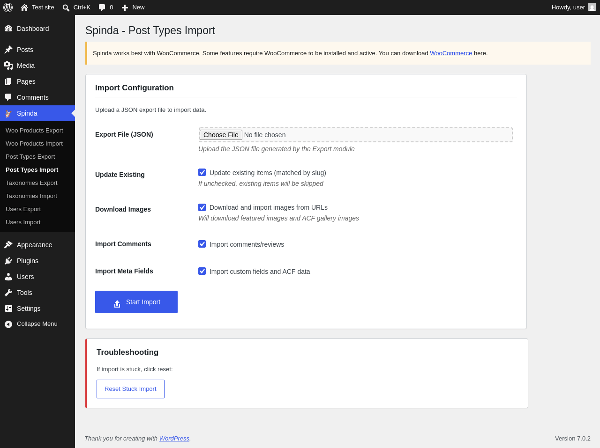The width and height of the screenshot is (600, 448).
Task: Click the Pages menu label
Action: pos(26,81)
